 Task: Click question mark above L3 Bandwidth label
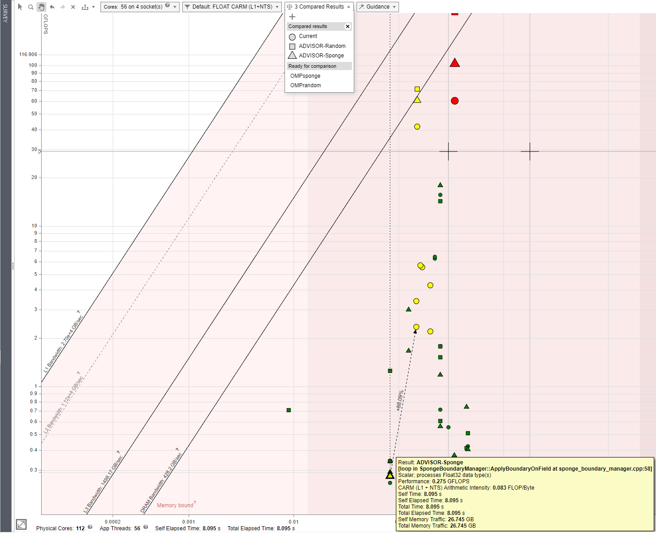[x=119, y=453]
